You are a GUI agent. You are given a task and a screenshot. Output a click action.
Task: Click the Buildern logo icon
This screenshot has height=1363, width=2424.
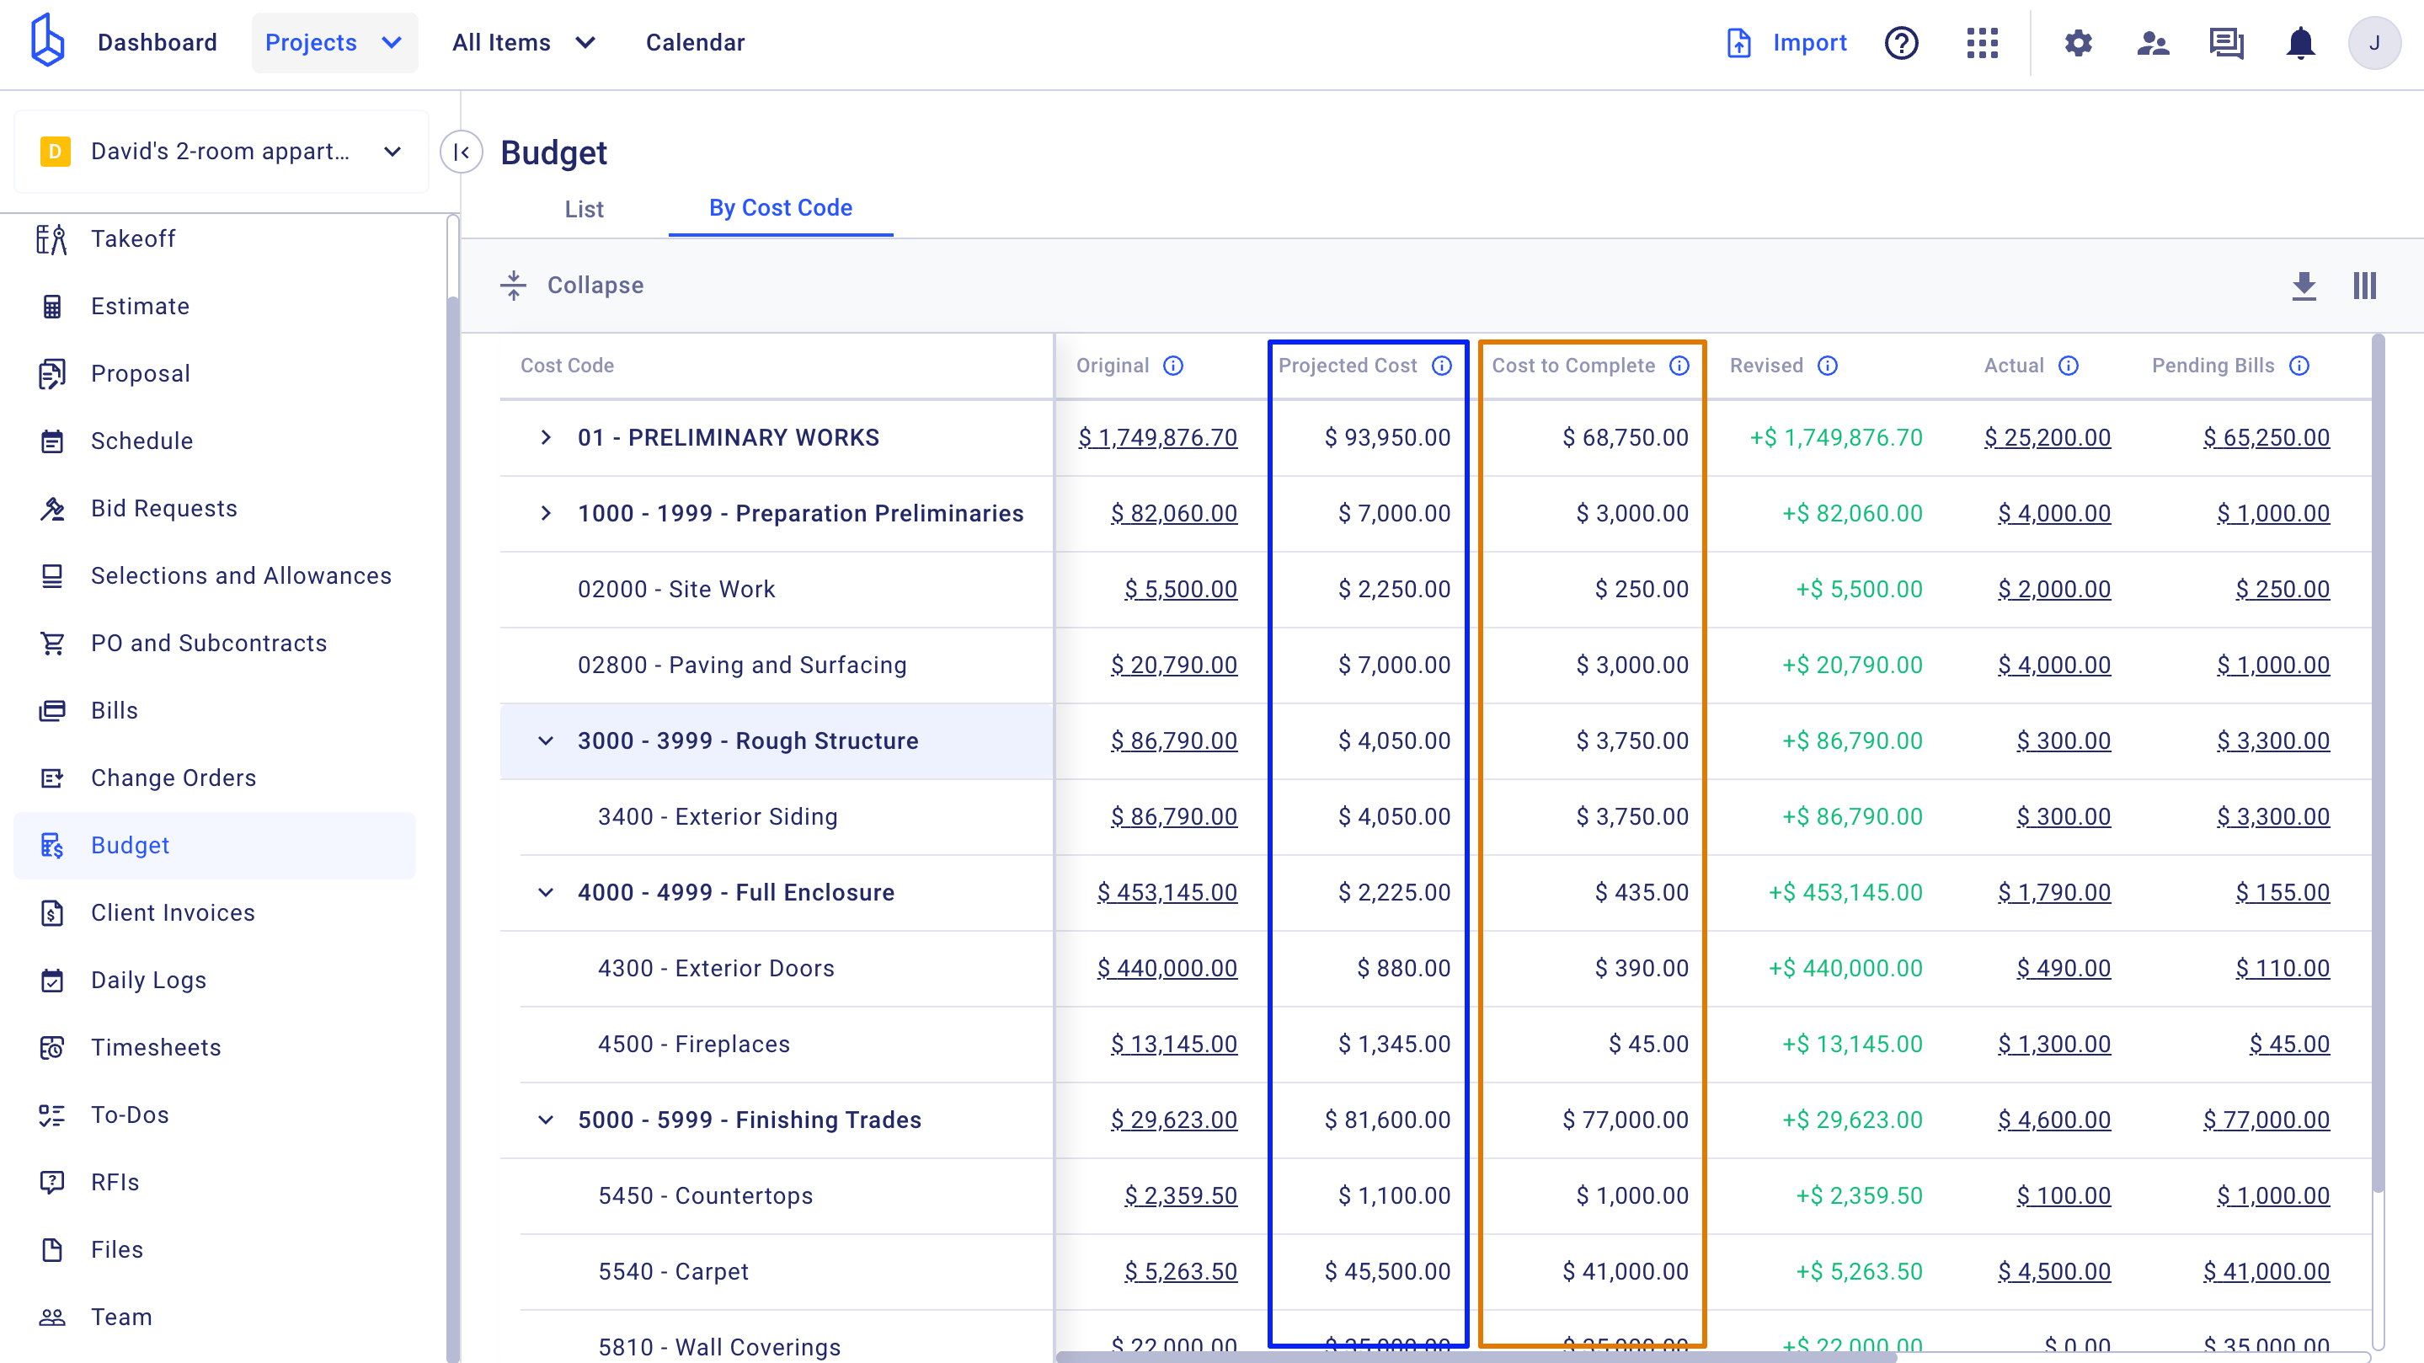click(47, 40)
